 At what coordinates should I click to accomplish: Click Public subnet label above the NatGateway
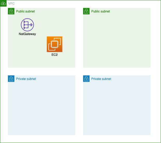25,11
